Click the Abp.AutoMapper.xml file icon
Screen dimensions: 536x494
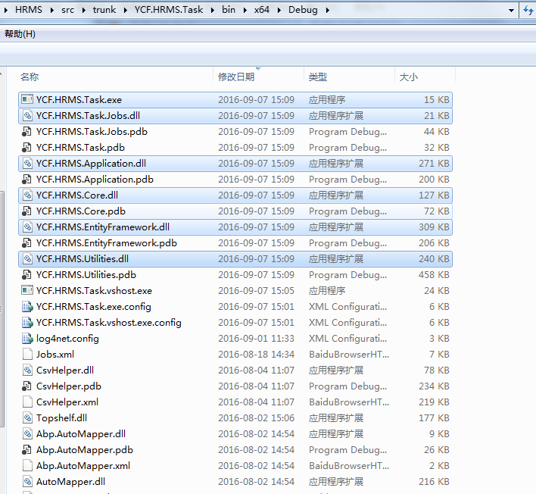click(27, 466)
